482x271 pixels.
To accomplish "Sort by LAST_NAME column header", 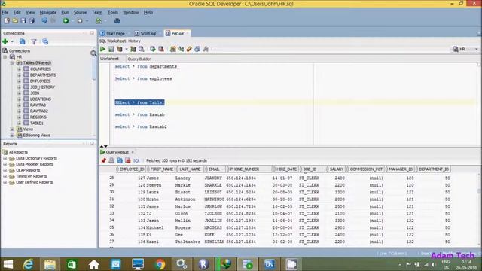I will 190,169.
